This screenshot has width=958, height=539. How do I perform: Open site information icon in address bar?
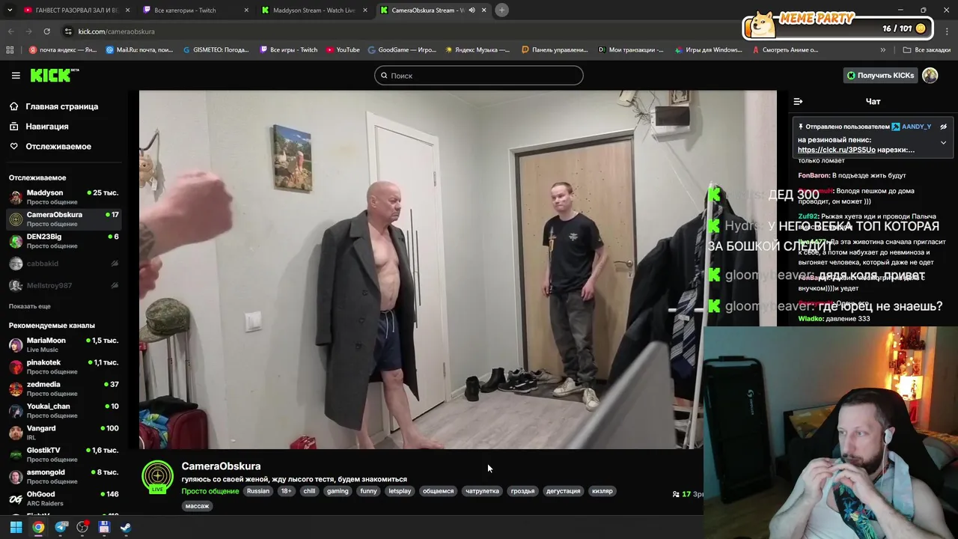click(x=68, y=31)
